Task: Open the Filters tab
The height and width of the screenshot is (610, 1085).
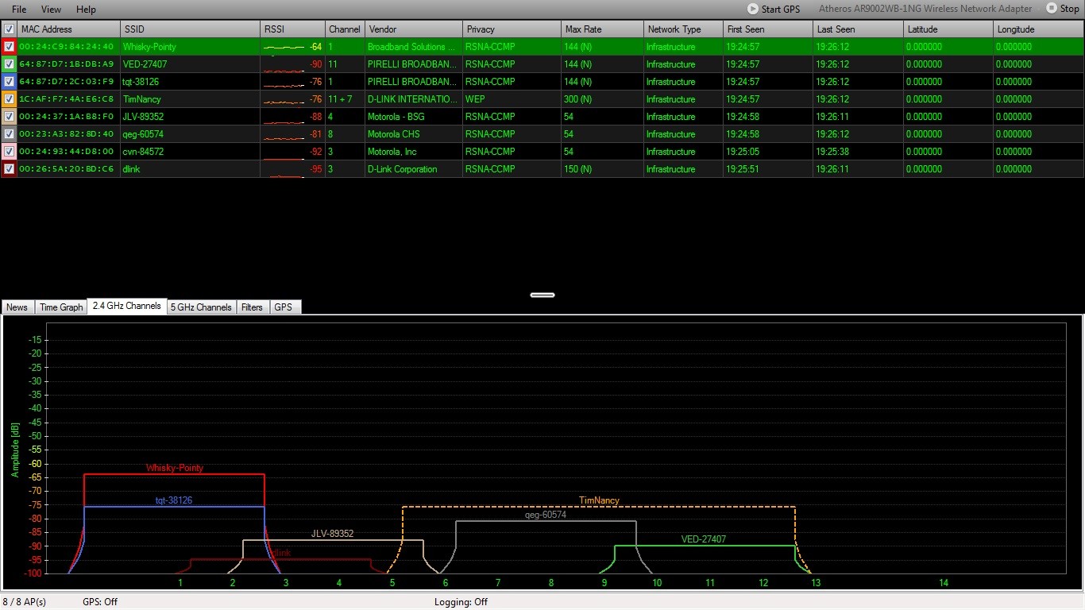Action: (x=252, y=307)
